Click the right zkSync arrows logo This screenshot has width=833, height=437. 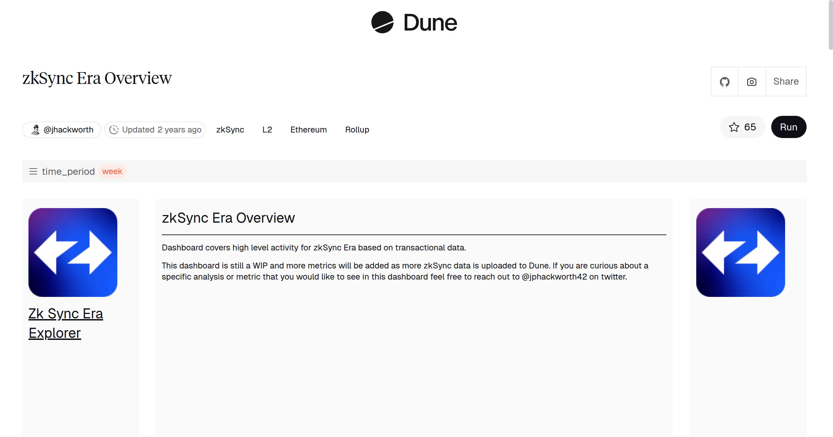(x=740, y=252)
